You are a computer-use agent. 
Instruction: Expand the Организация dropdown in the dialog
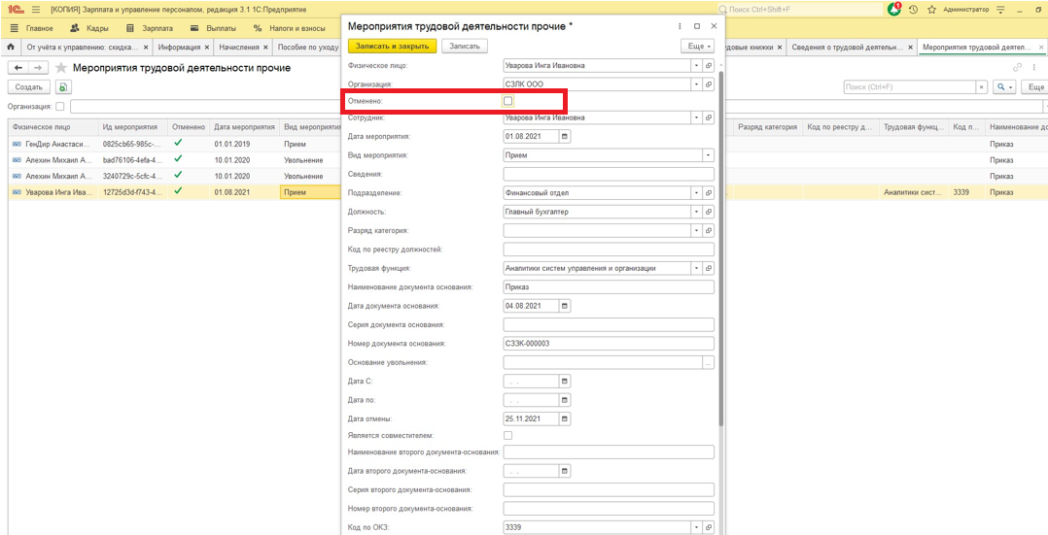point(696,84)
